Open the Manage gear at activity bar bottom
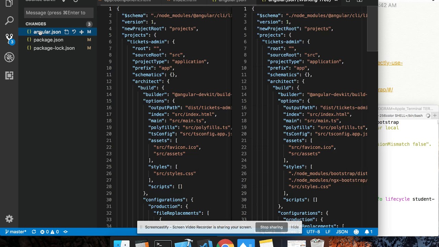The width and height of the screenshot is (439, 247). [x=9, y=219]
